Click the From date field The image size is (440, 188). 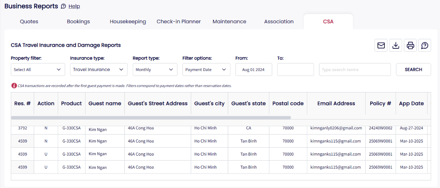[254, 70]
